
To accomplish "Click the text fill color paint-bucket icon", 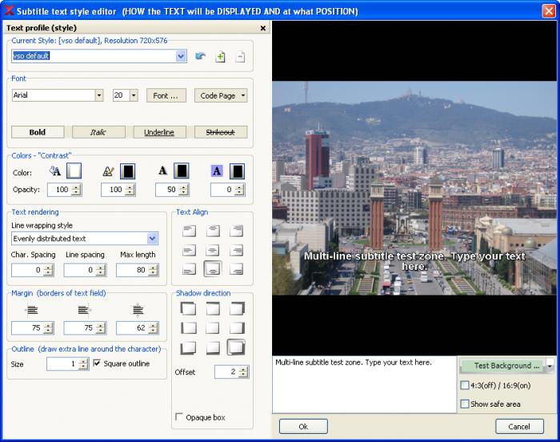I will coord(54,171).
